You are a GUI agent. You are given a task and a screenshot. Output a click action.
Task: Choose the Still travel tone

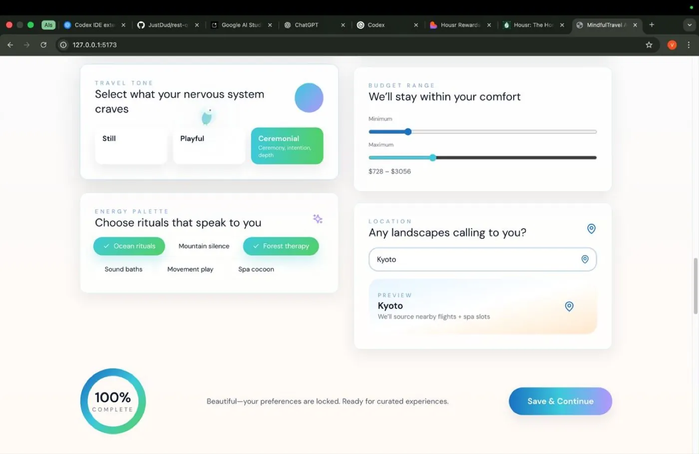131,146
